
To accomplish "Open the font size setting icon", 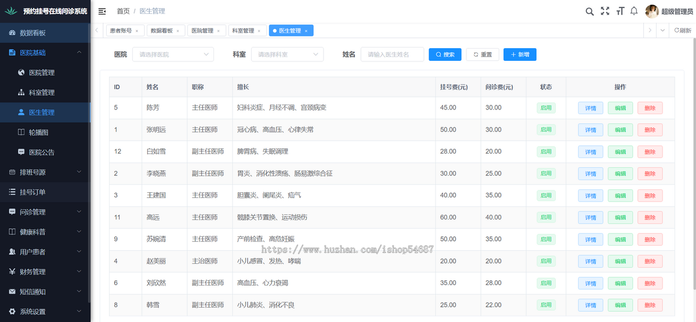I will tap(620, 11).
